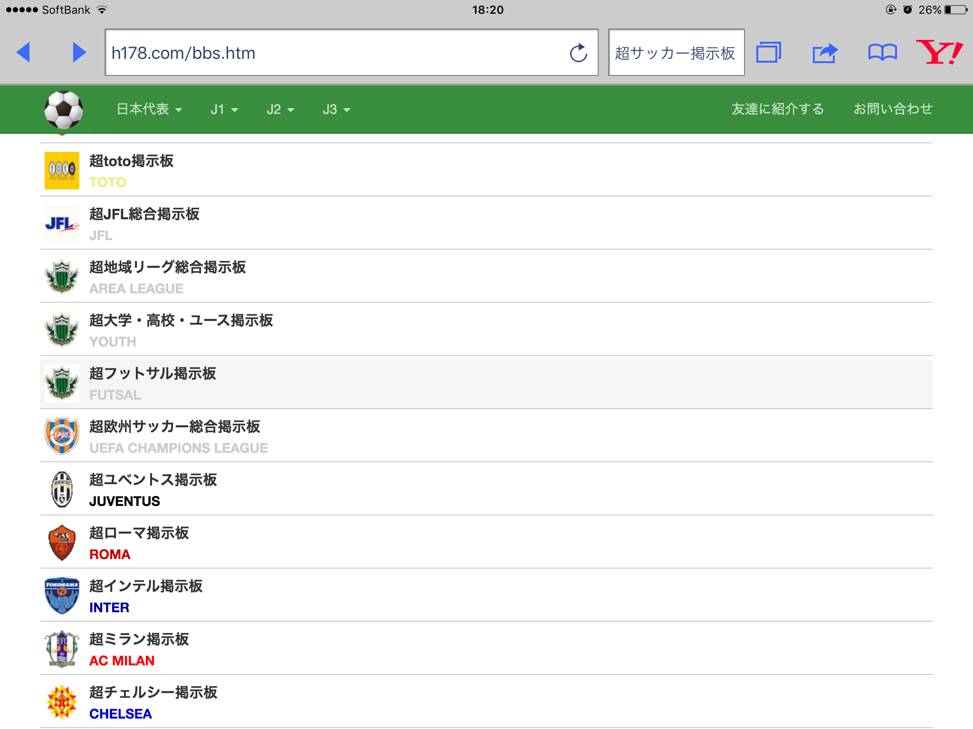Open bookmarks book icon
973x729 pixels.
pos(882,52)
